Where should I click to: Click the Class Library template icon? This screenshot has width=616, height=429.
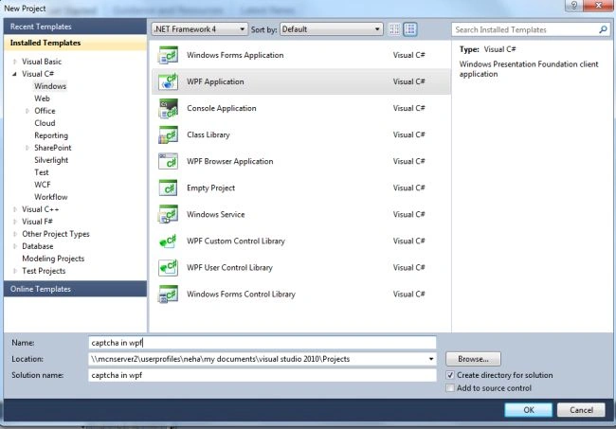click(168, 134)
